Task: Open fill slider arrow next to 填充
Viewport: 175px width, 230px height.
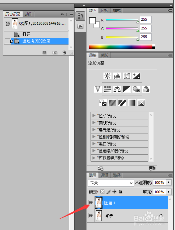Action: [x=169, y=192]
